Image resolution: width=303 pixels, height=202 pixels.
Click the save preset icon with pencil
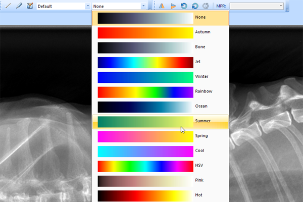click(30, 6)
